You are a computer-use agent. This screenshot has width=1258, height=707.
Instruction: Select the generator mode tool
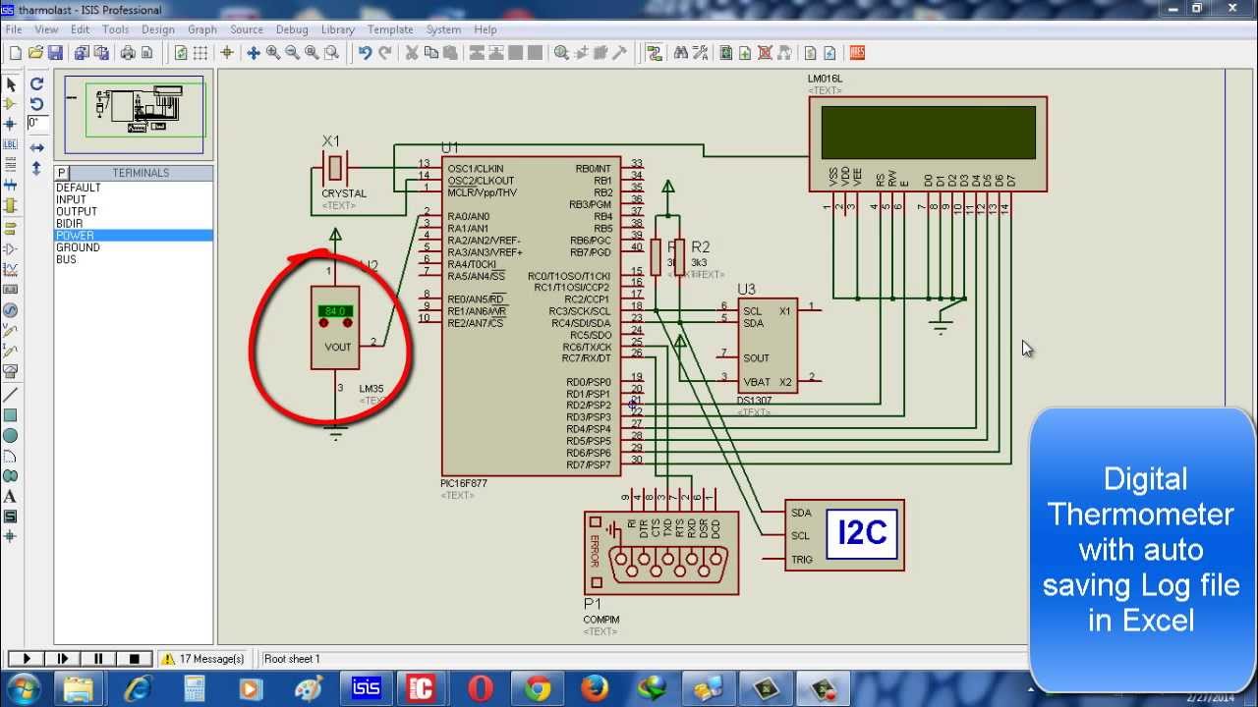tap(12, 310)
